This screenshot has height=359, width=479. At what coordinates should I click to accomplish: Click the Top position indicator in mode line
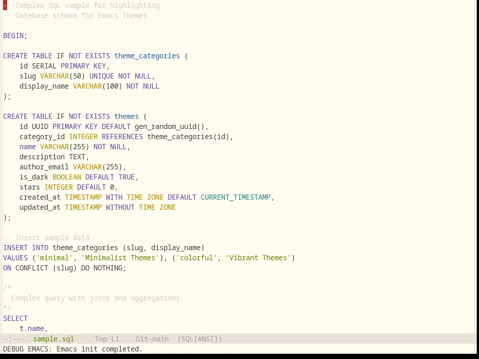[101, 339]
